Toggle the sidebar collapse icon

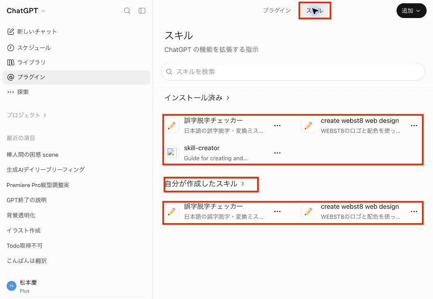pyautogui.click(x=142, y=11)
